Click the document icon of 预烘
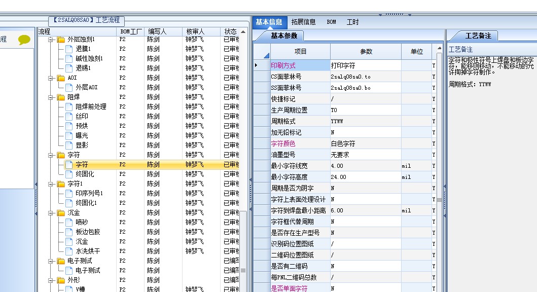The width and height of the screenshot is (537, 292). pos(69,126)
